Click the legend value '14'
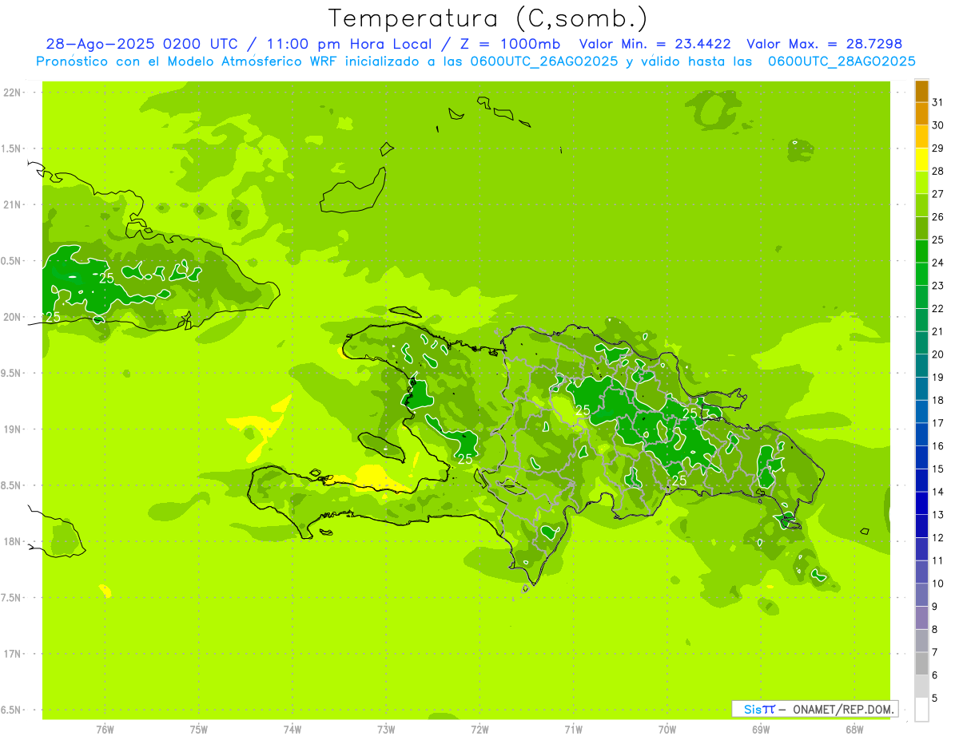This screenshot has width=959, height=740. [x=938, y=493]
